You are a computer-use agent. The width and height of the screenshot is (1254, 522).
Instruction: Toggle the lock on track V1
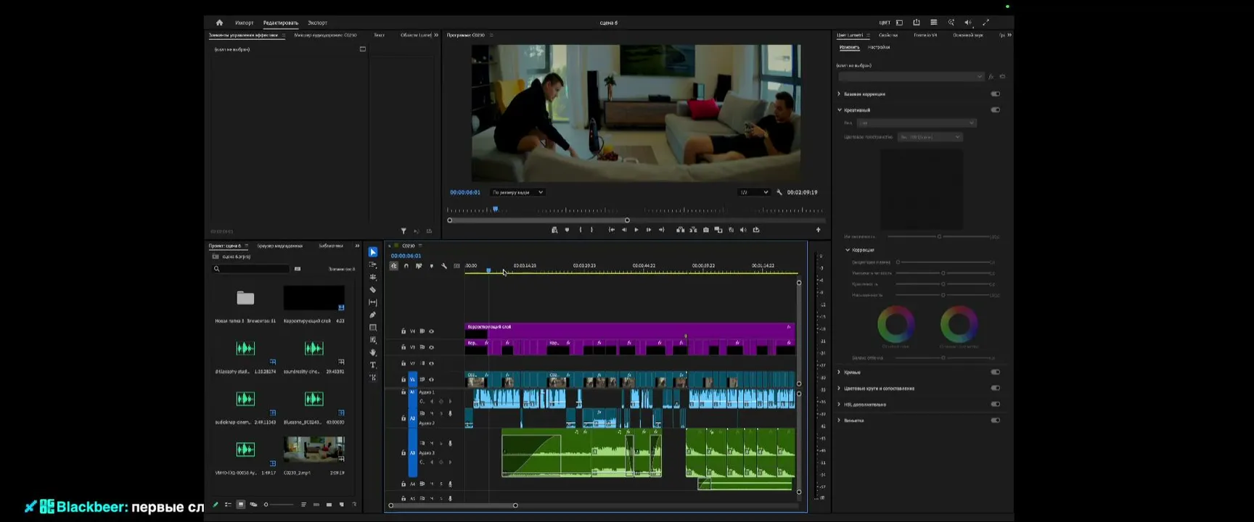tap(403, 379)
